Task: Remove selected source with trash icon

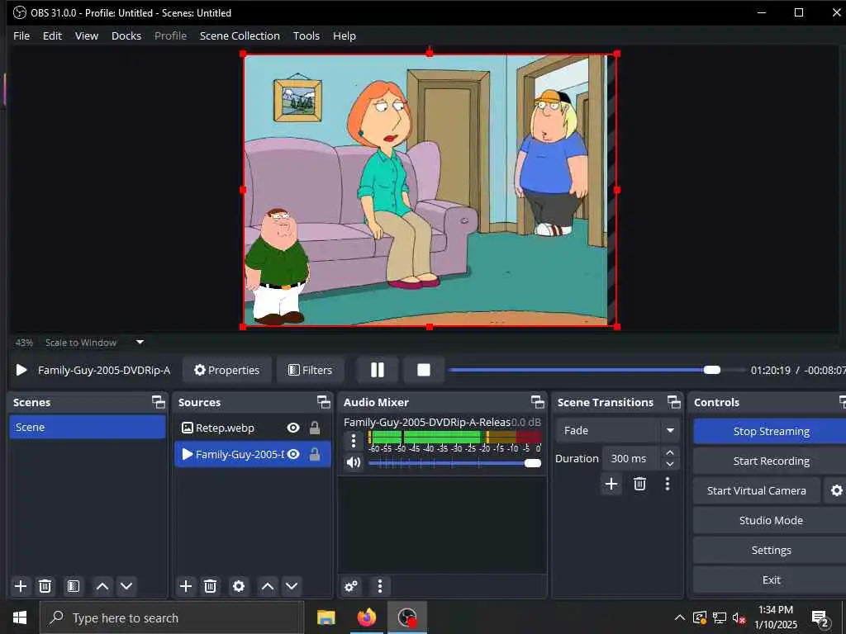Action: (211, 586)
